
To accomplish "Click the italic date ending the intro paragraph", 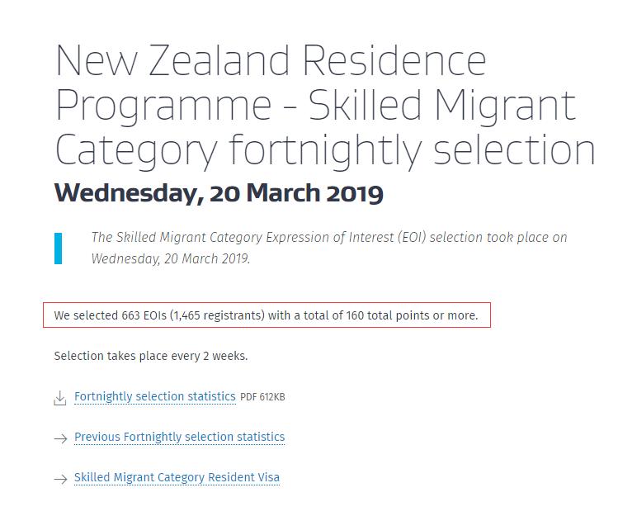I will pos(171,258).
